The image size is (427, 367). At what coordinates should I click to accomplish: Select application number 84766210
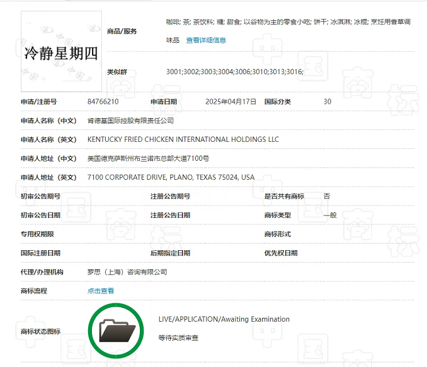click(x=102, y=102)
